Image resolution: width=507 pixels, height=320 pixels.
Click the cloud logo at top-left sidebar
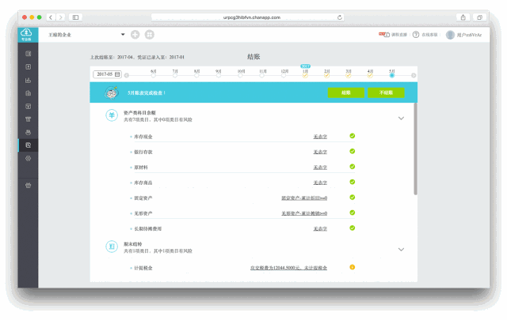[x=28, y=33]
